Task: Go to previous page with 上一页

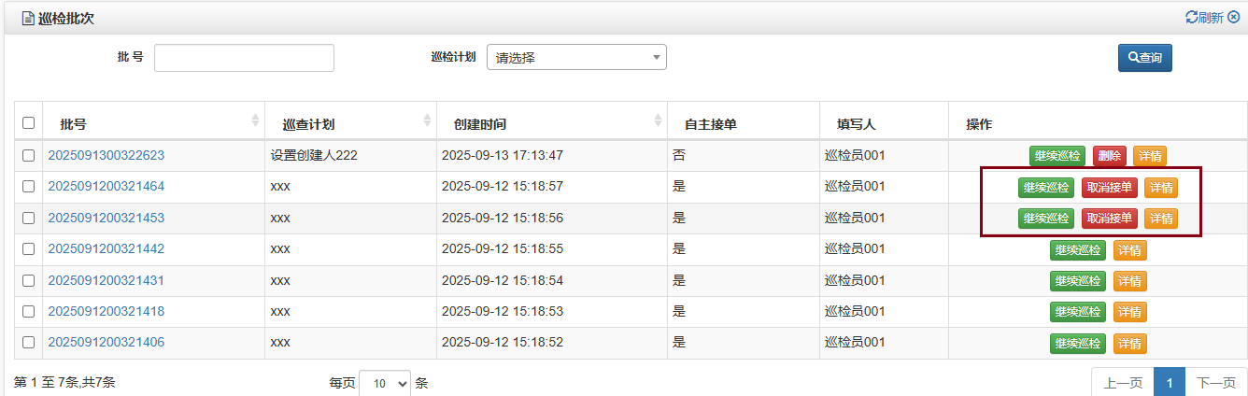Action: [1123, 383]
